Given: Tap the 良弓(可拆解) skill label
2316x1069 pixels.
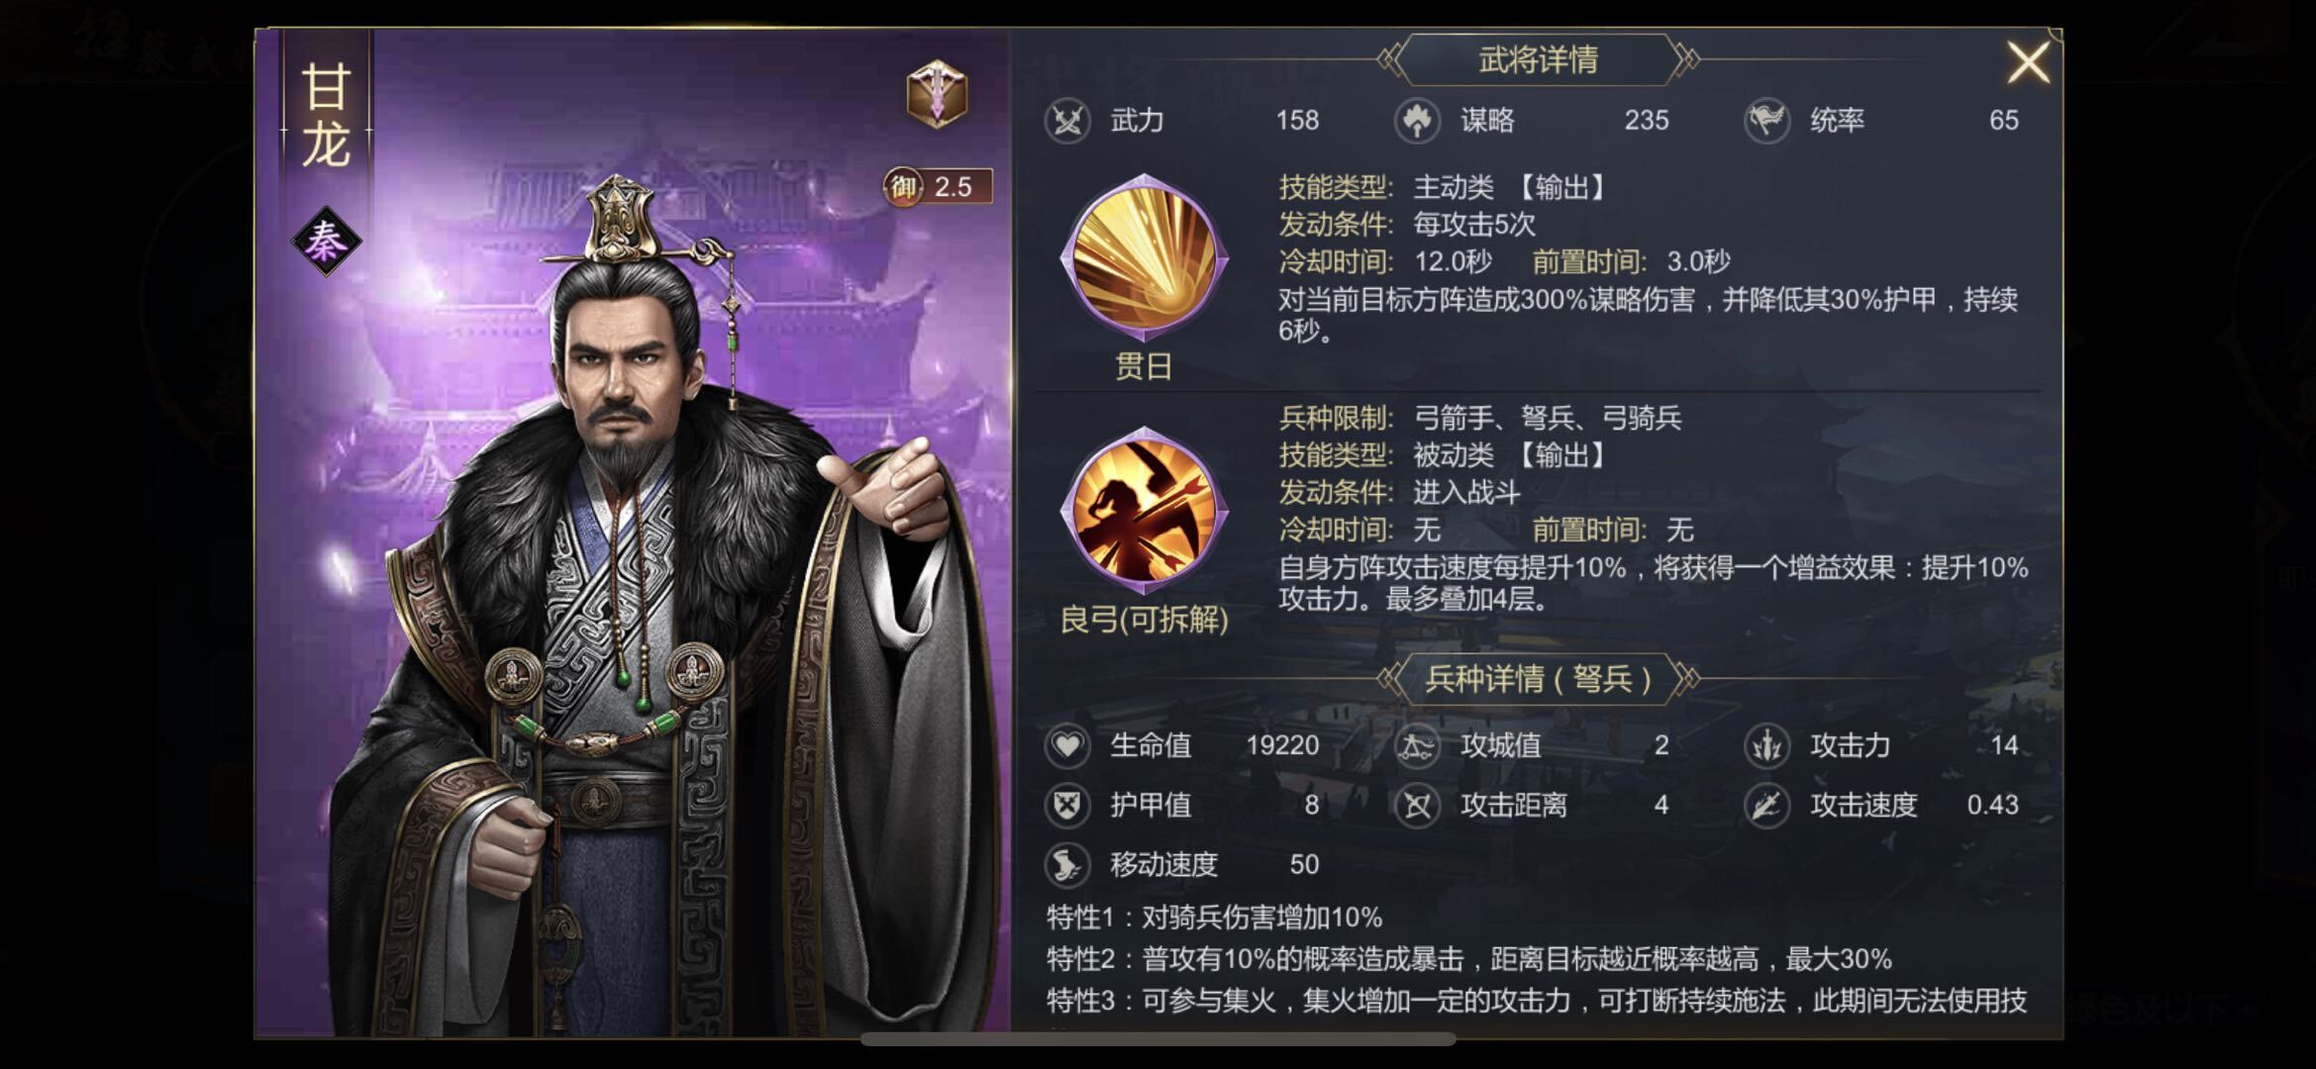Looking at the screenshot, I should [1144, 620].
